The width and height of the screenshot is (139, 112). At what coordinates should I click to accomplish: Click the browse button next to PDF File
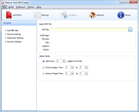tap(130, 30)
